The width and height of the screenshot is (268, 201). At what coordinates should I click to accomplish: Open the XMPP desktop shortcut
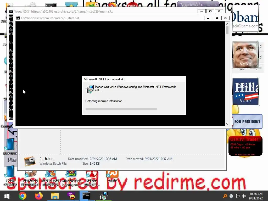(112, 176)
